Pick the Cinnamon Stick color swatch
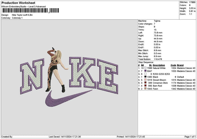The width and height of the screenshot is (197, 139). 145,83
